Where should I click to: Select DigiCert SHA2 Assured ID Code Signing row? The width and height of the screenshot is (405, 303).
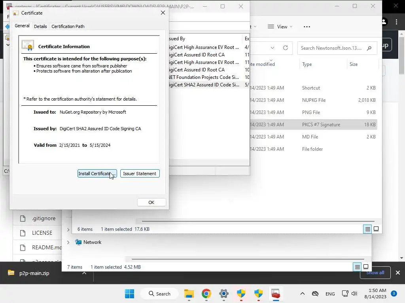point(209,84)
